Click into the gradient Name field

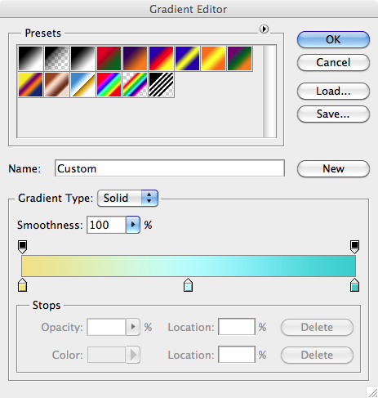[170, 168]
